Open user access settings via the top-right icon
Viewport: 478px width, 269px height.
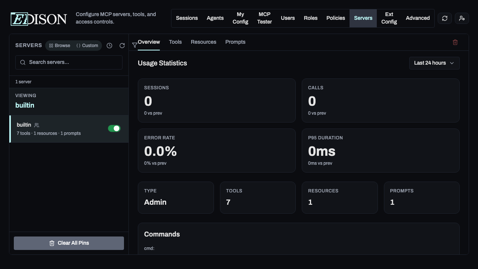click(x=462, y=18)
